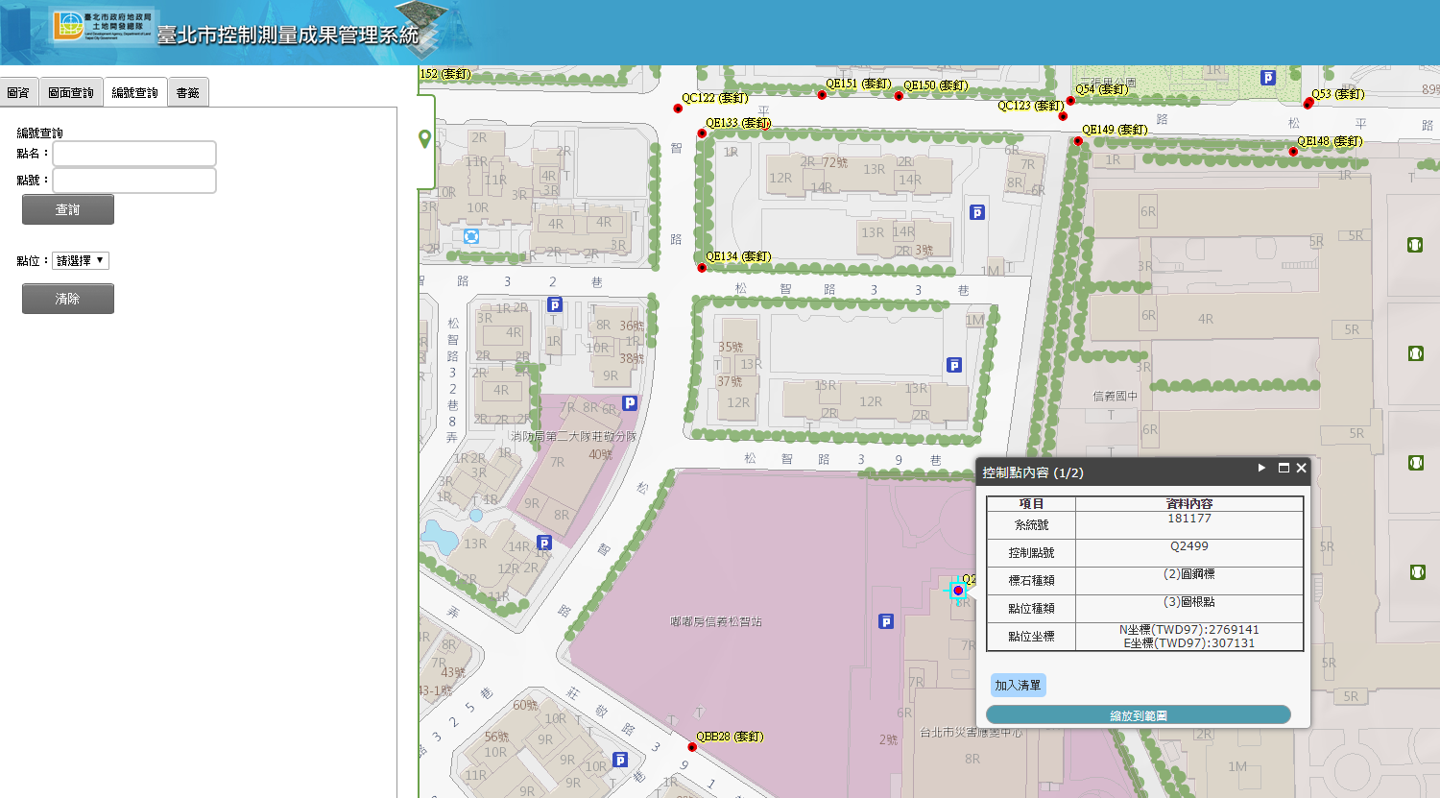Click the green location pin panel handle

click(425, 139)
